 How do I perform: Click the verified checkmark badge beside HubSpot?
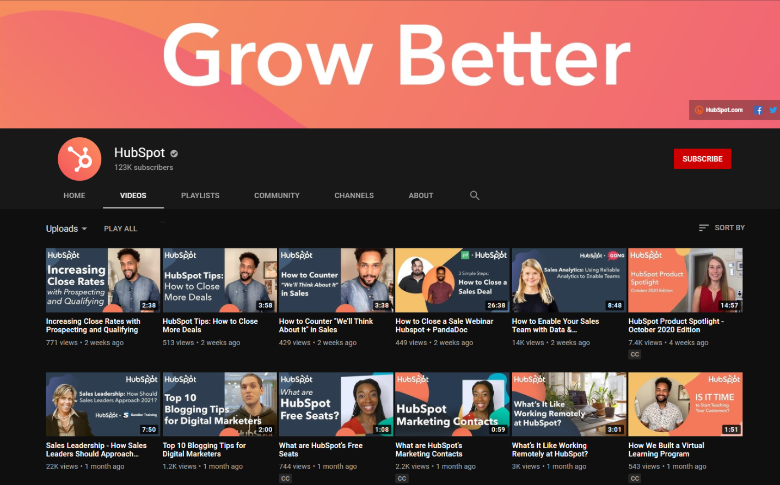pyautogui.click(x=174, y=154)
